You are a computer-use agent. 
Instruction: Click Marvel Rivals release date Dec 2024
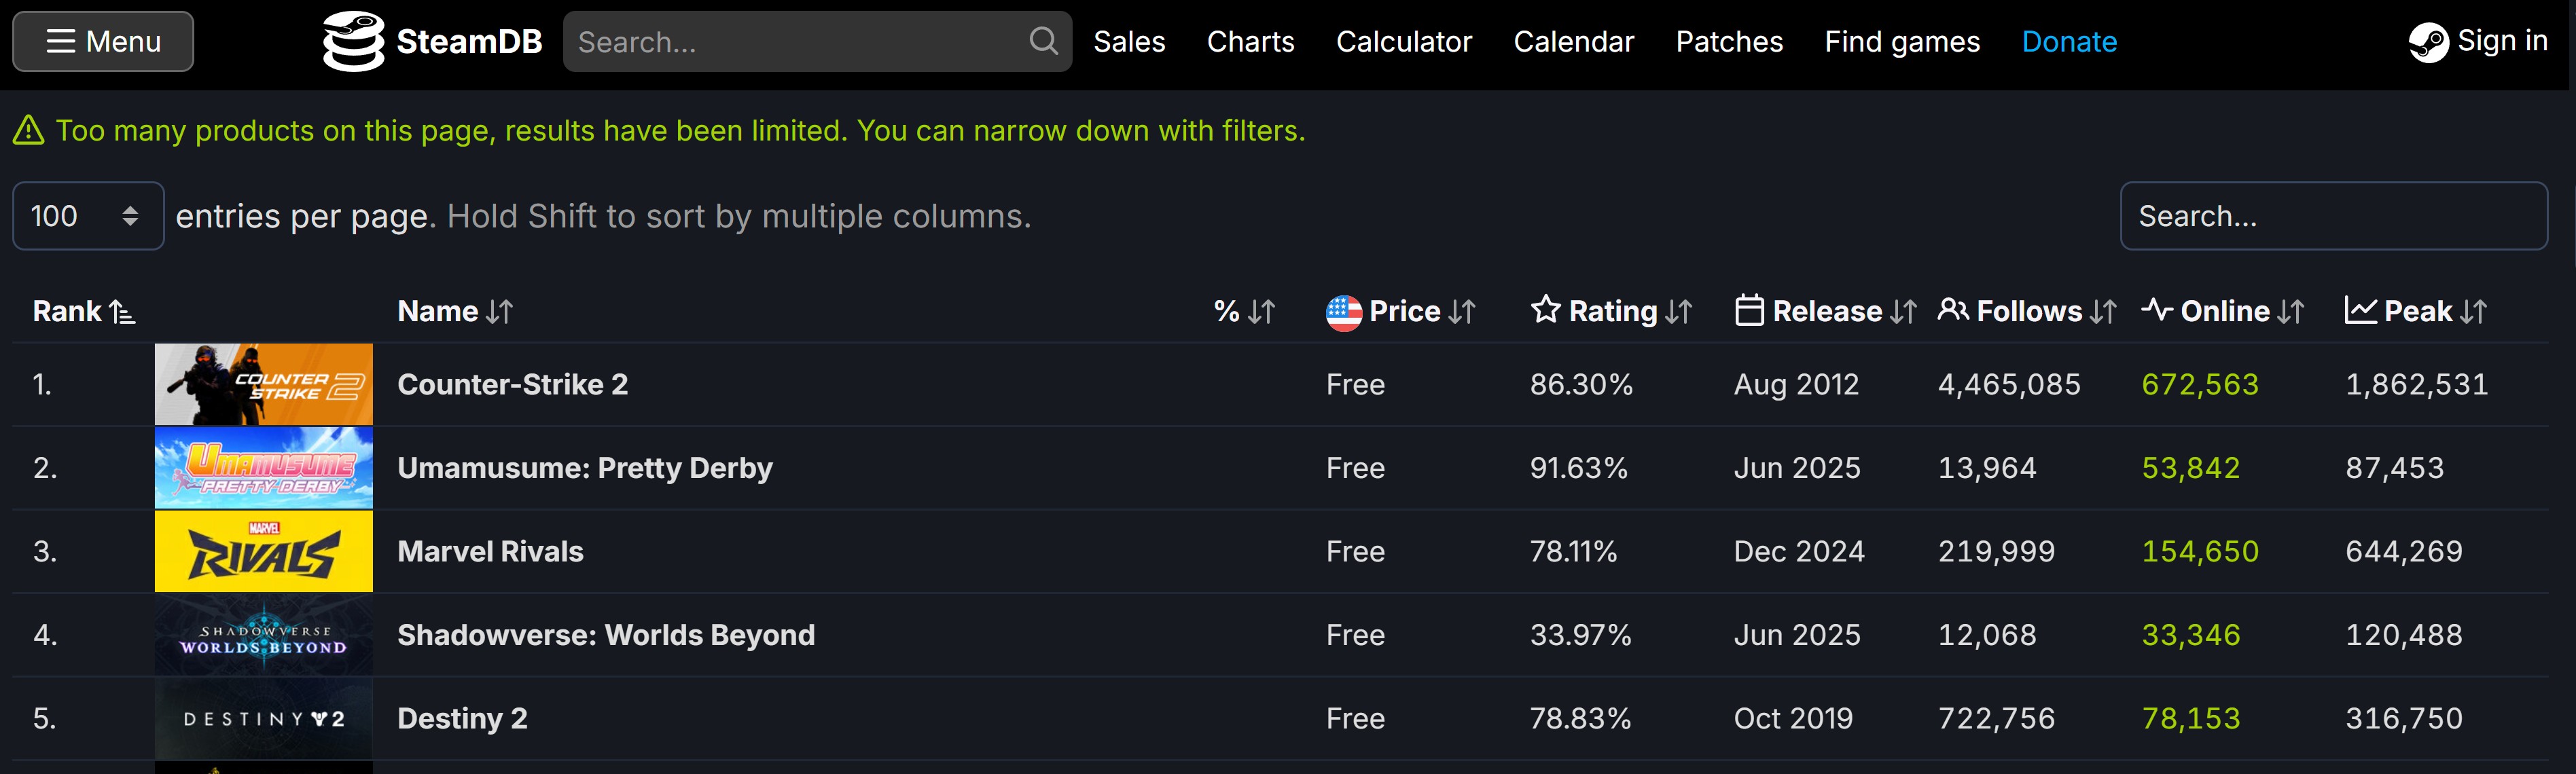pos(1799,552)
